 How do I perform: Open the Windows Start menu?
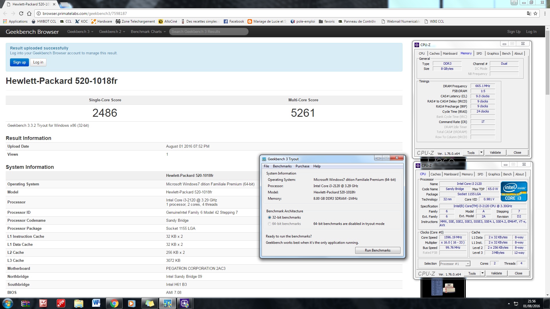[x=7, y=303]
